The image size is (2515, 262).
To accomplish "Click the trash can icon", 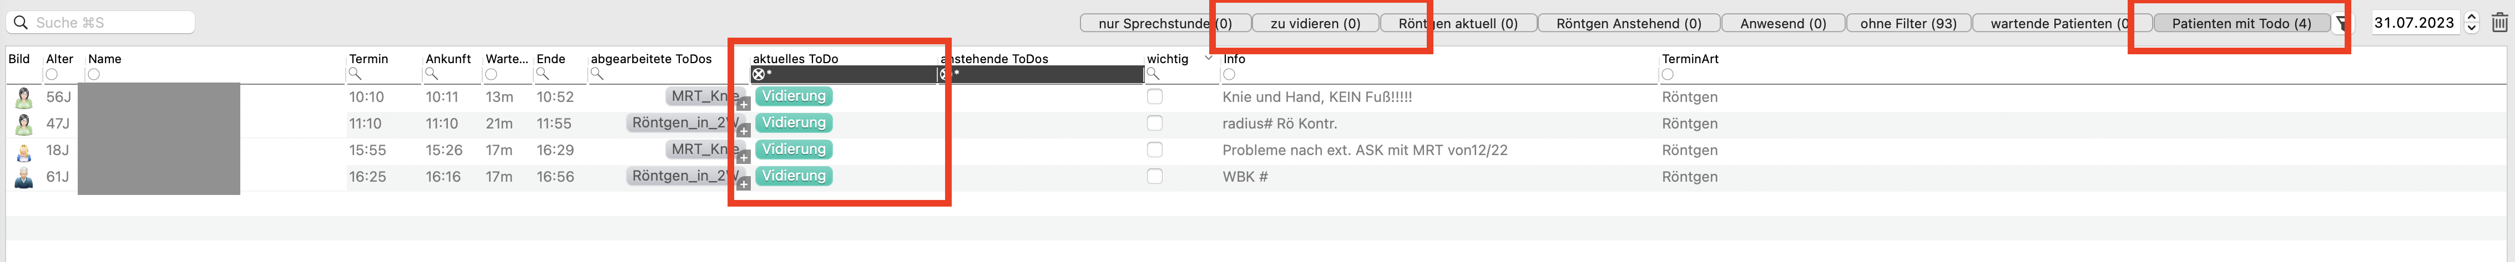I will (2499, 22).
